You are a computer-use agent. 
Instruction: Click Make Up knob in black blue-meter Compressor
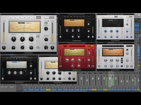click(x=21, y=73)
